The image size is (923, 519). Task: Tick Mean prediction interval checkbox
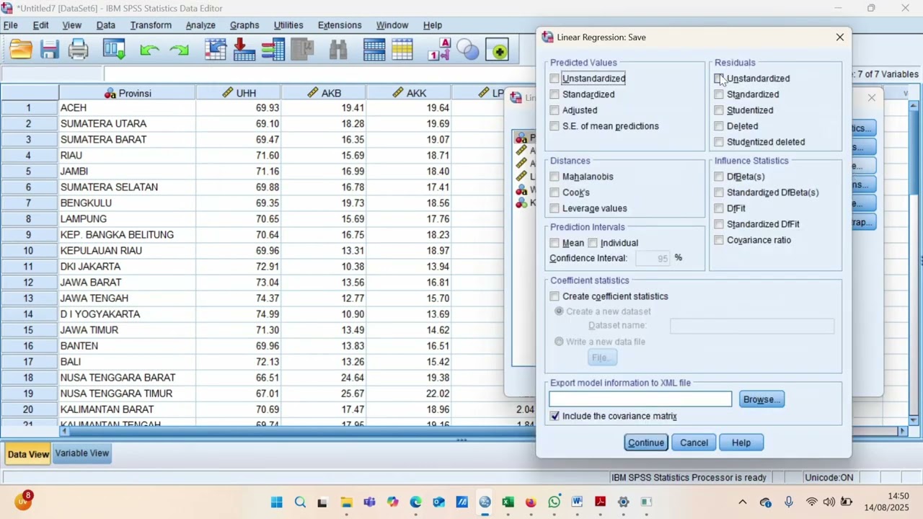coord(555,243)
